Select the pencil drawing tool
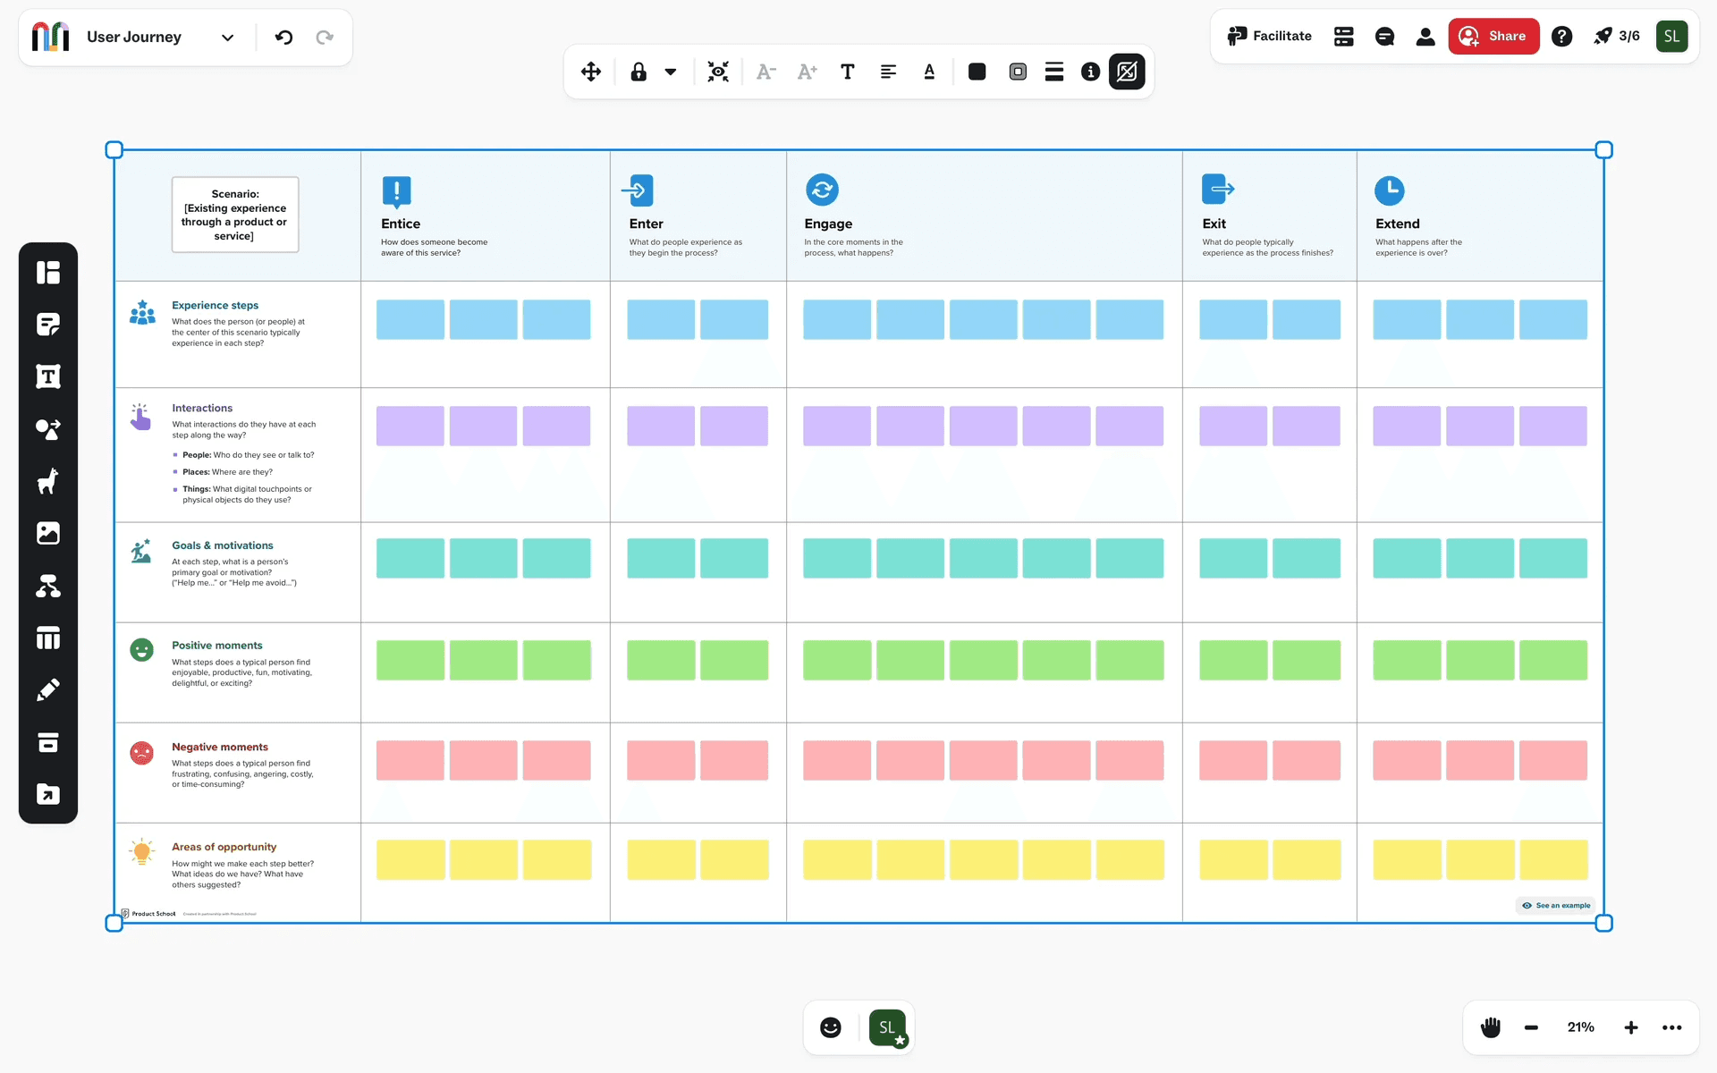 tap(48, 690)
